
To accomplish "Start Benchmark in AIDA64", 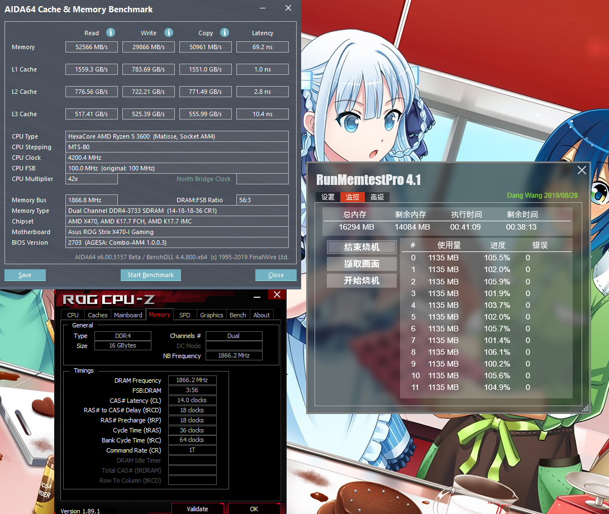I will tap(151, 275).
